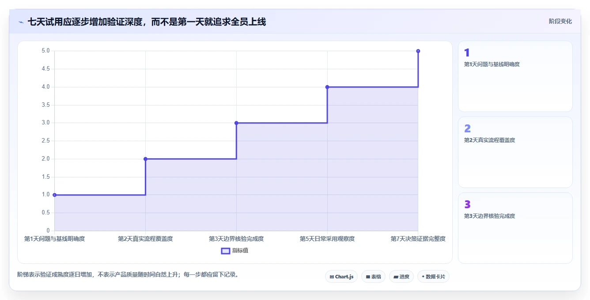This screenshot has width=590, height=300.
Task: Click the footnote starting 阶梯表示验证成熟度
Action: coord(128,274)
